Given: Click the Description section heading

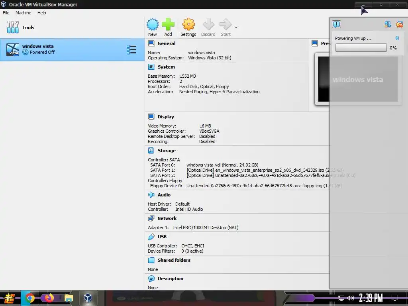Looking at the screenshot, I should 171,279.
